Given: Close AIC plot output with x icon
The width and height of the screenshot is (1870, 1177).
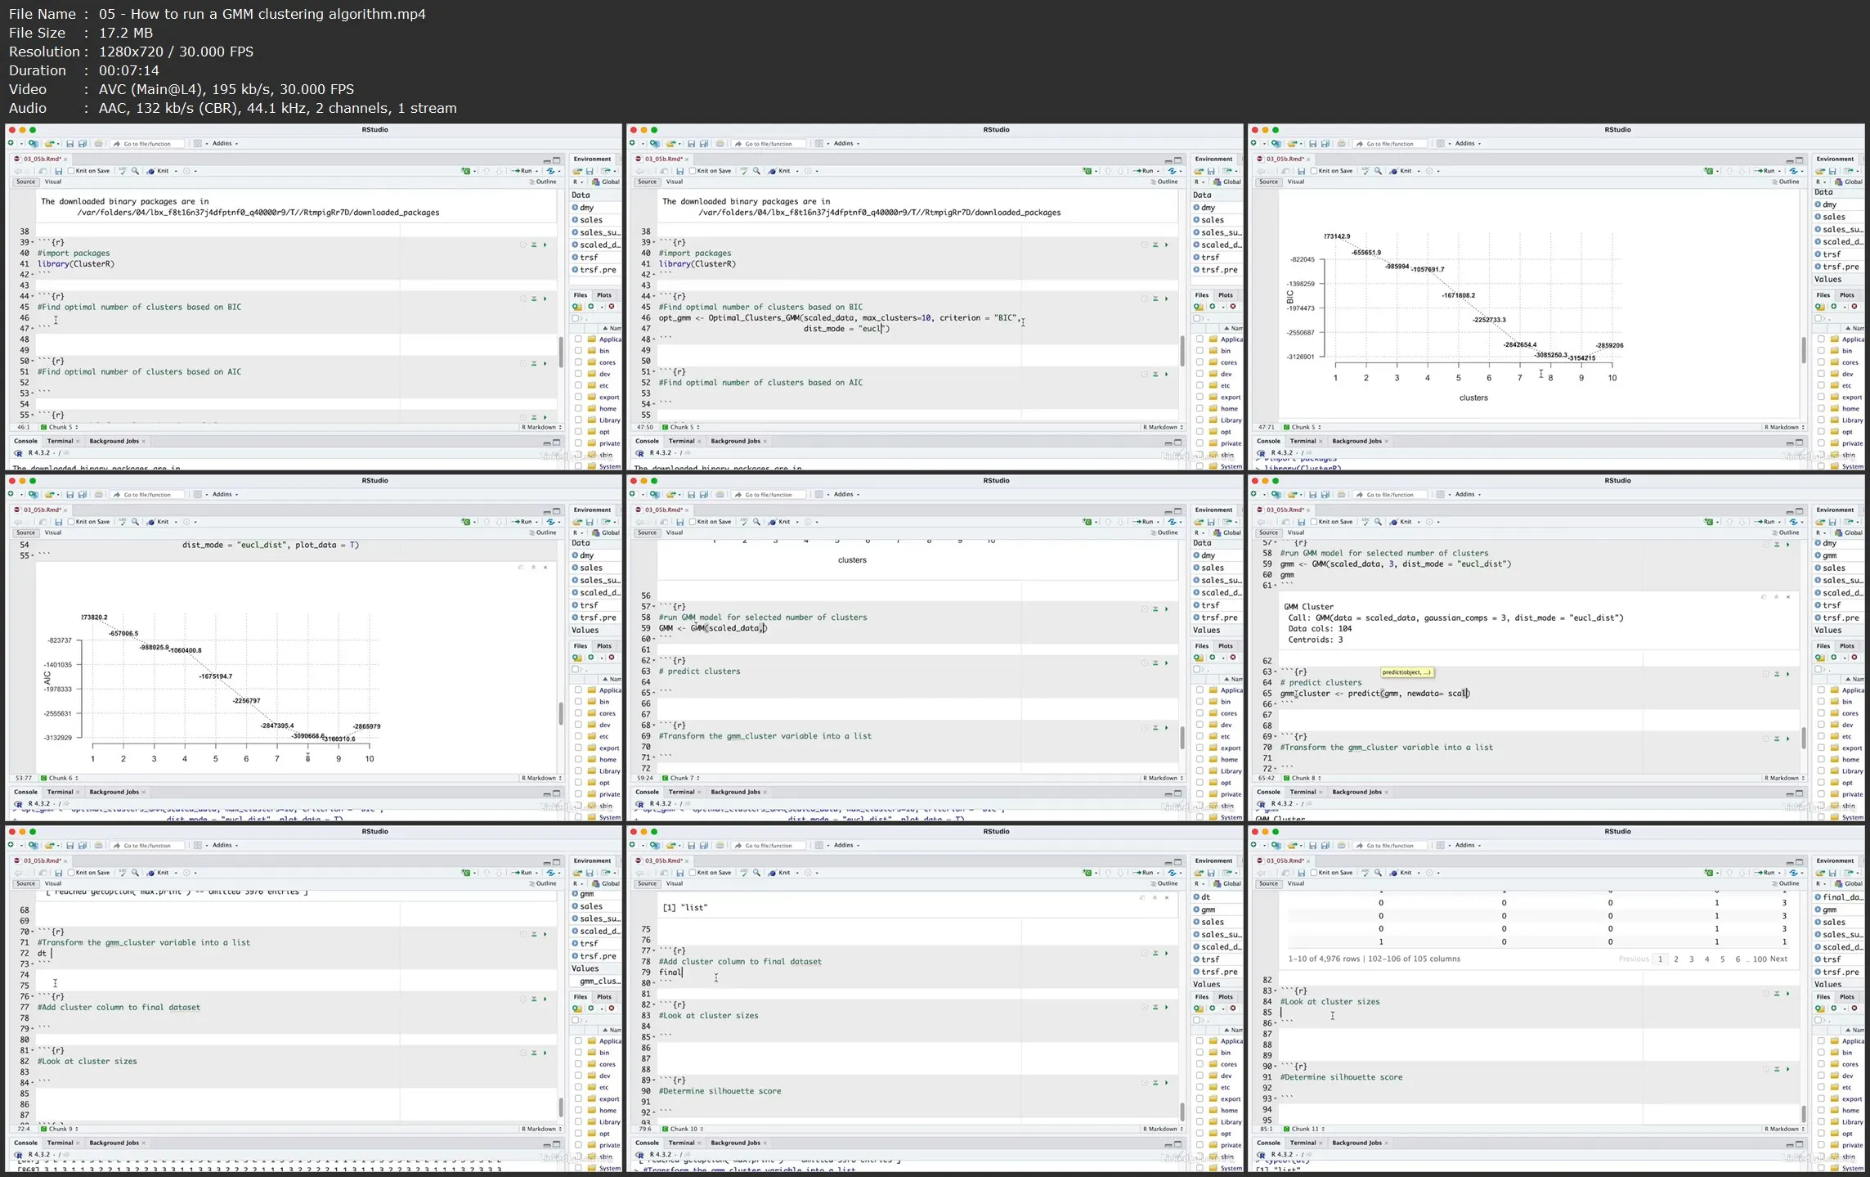Looking at the screenshot, I should point(545,567).
